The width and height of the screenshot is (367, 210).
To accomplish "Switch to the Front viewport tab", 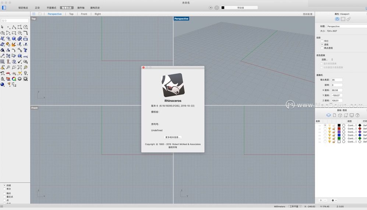I will point(84,14).
